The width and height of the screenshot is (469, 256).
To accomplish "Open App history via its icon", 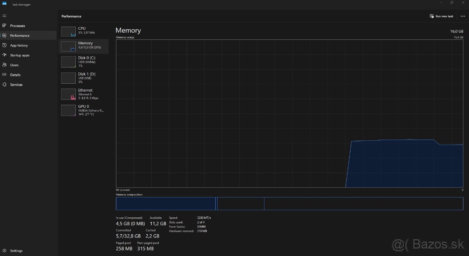I will point(4,45).
